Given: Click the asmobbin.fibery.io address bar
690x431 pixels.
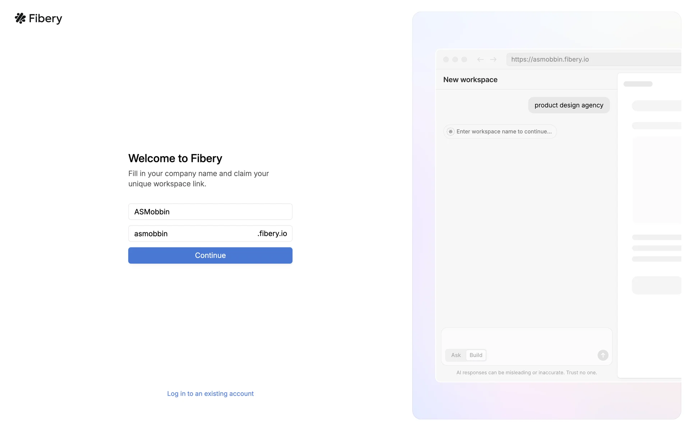Looking at the screenshot, I should [x=593, y=60].
